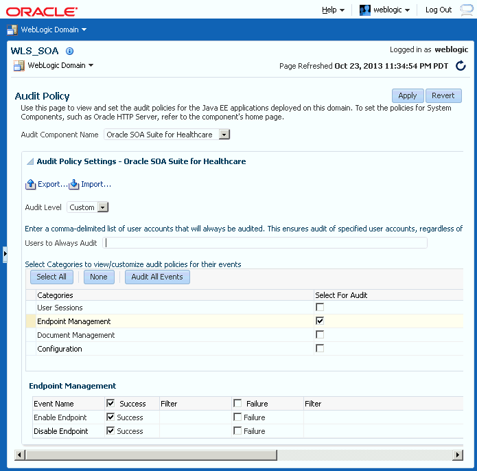Uncheck Enable Endpoint Success checkbox
Image resolution: width=477 pixels, height=471 pixels.
click(x=110, y=417)
